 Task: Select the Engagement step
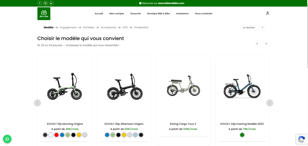point(68,27)
